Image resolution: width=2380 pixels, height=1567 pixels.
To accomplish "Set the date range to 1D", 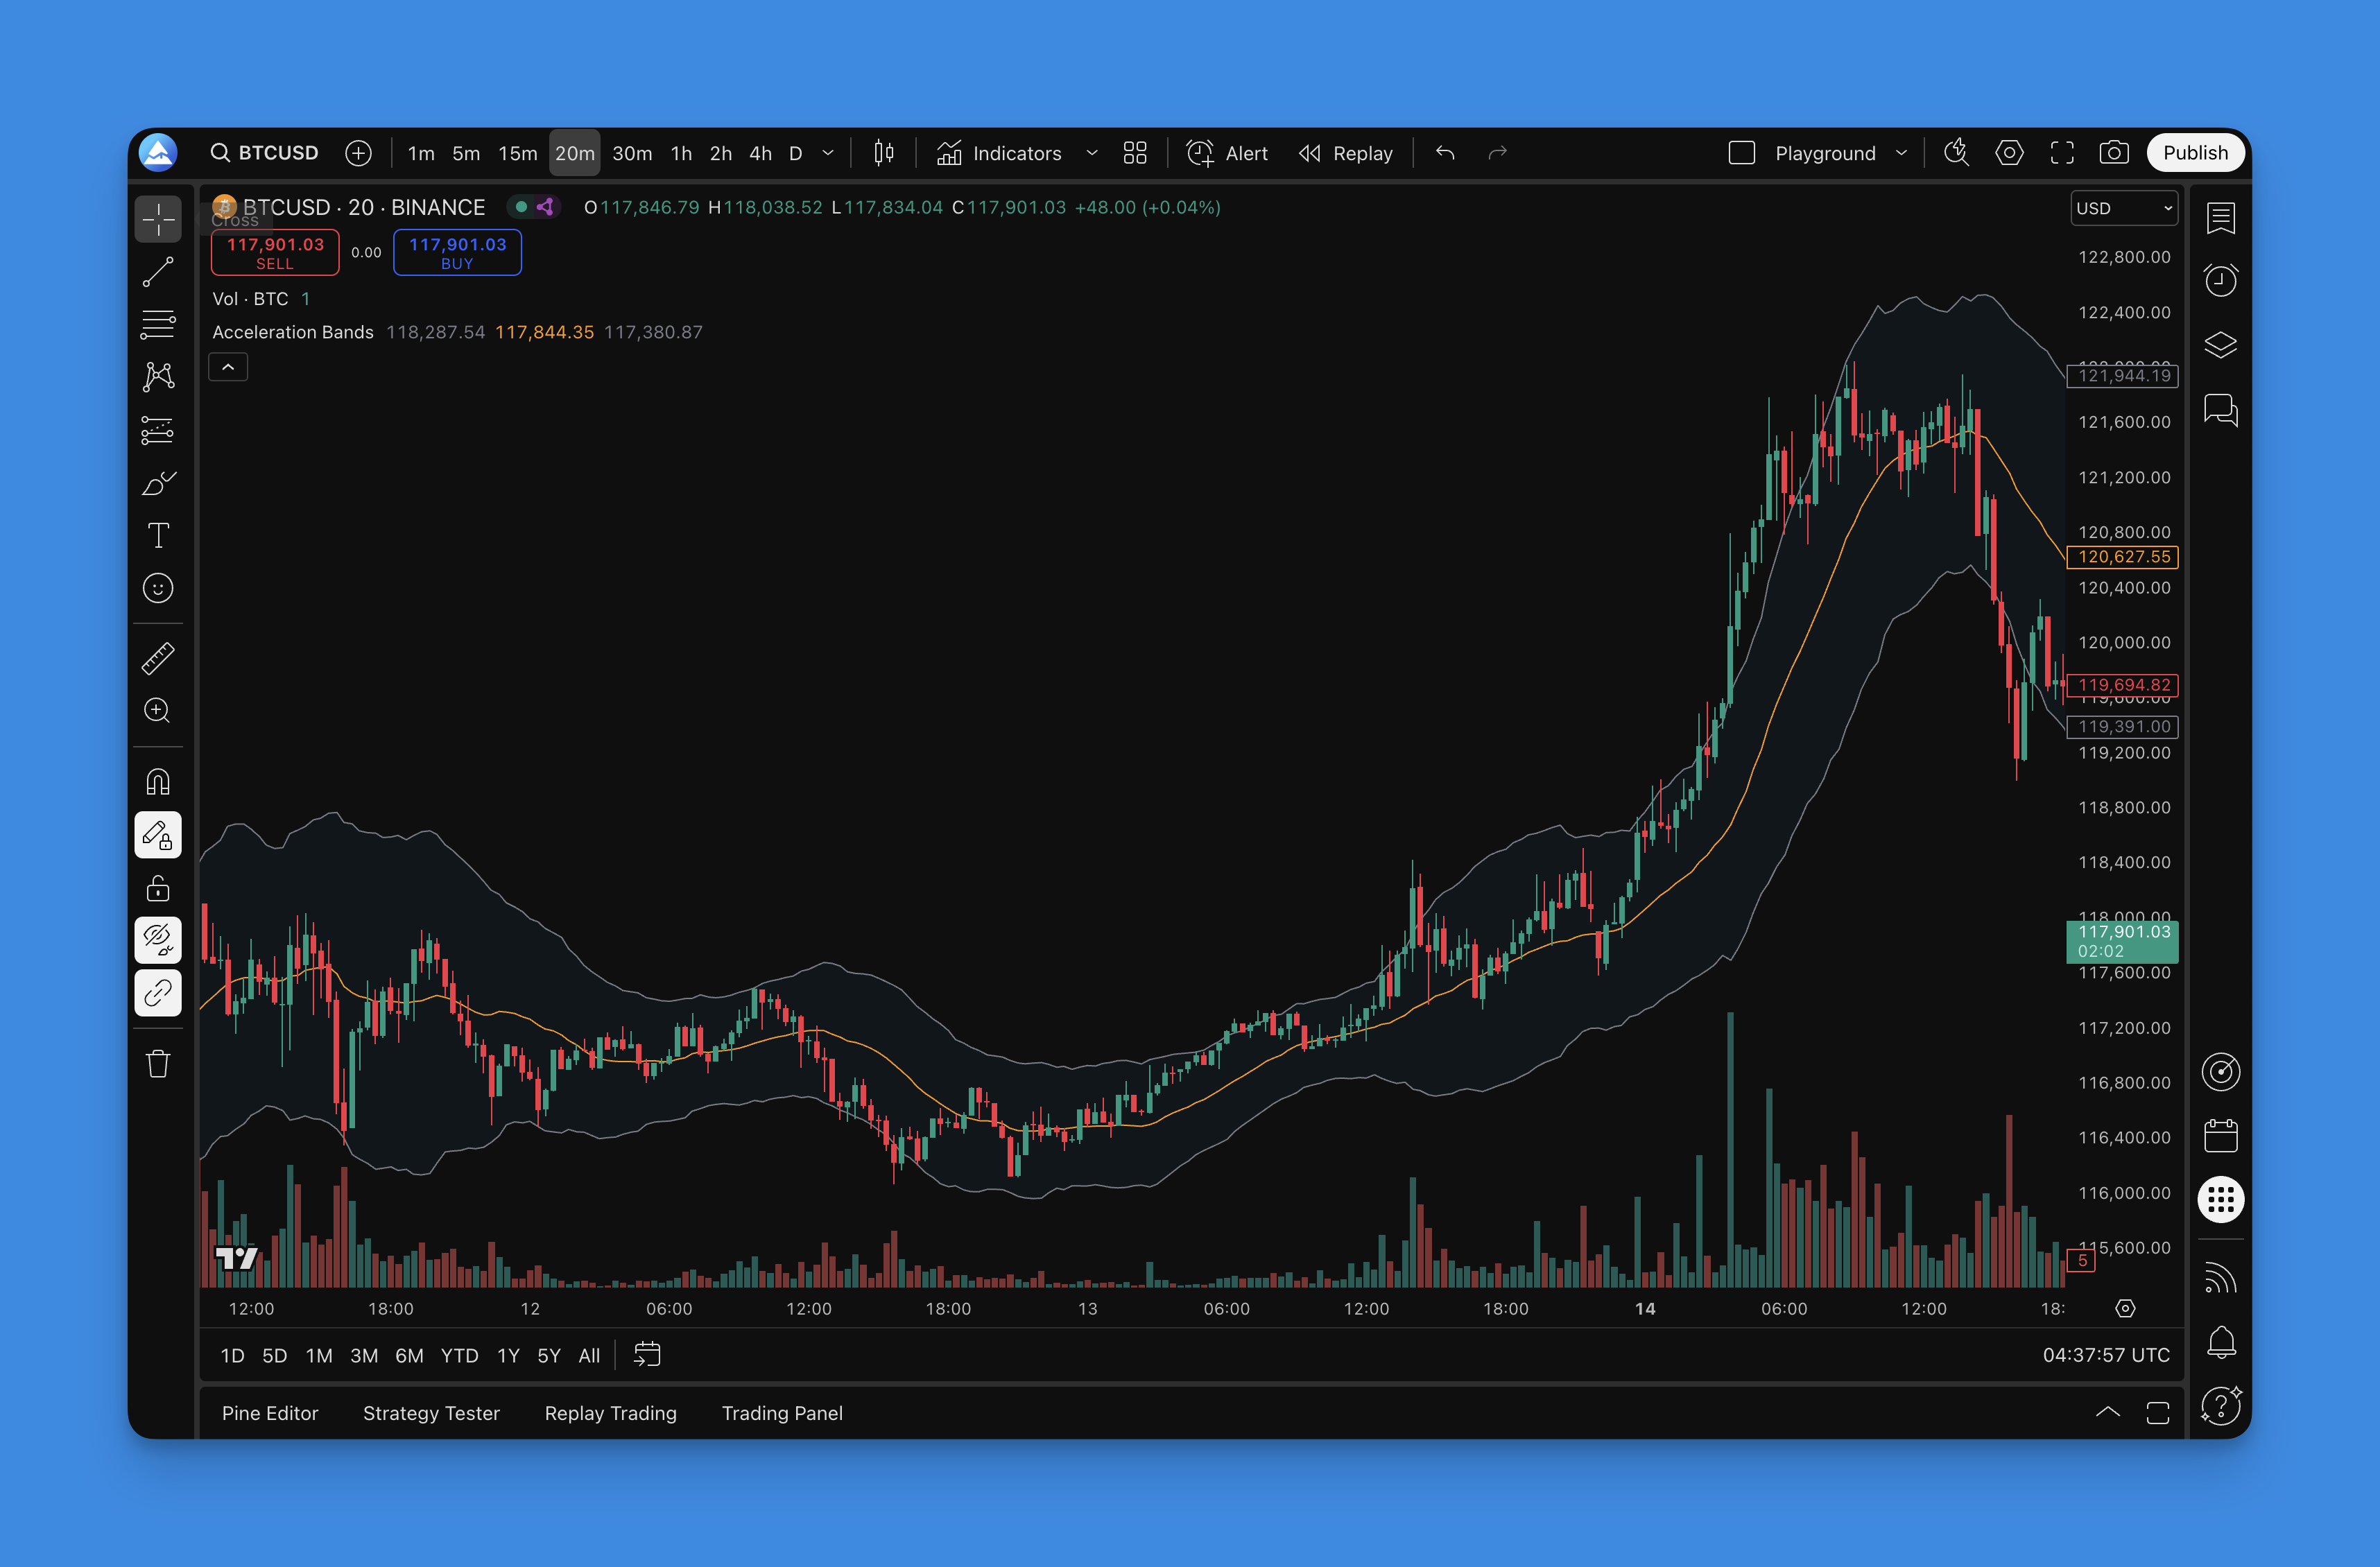I will pos(232,1356).
